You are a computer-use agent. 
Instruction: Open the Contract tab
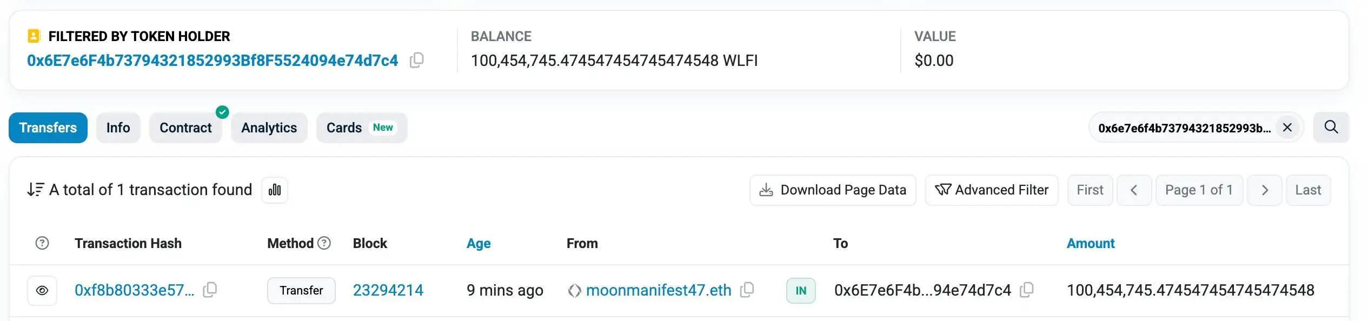[185, 128]
